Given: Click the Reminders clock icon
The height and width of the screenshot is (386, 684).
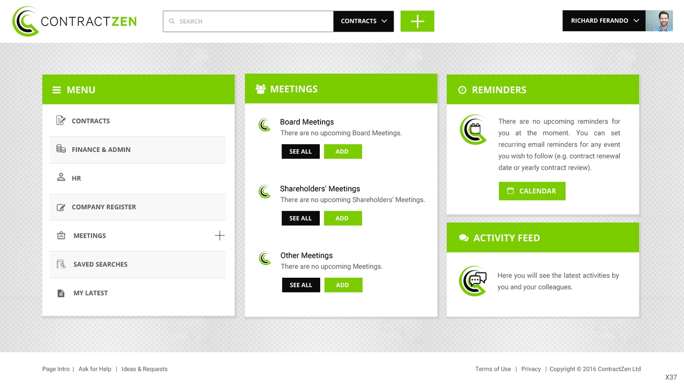Looking at the screenshot, I should pyautogui.click(x=462, y=90).
